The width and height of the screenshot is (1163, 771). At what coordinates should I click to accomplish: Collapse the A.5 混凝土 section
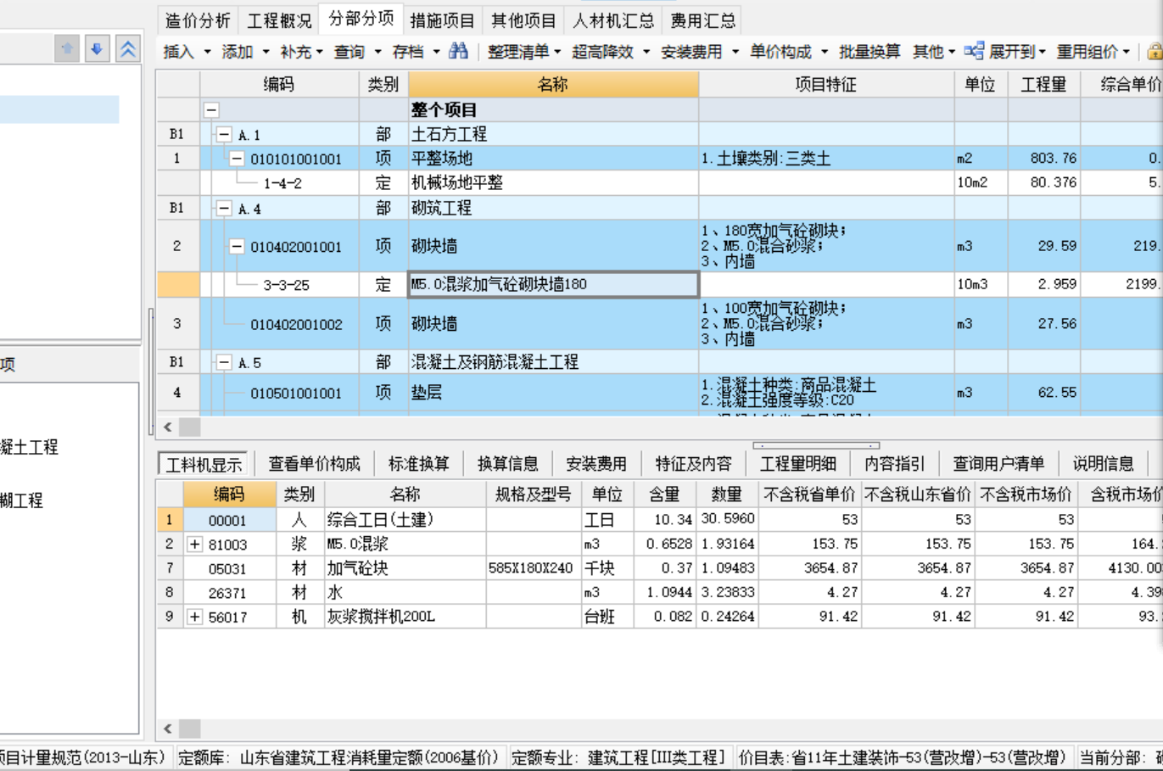(x=224, y=362)
